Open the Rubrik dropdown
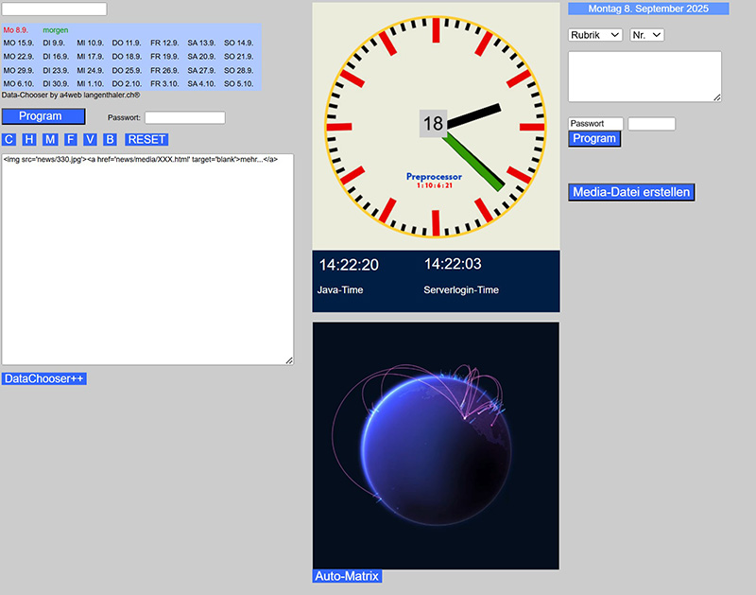This screenshot has width=756, height=595. [x=594, y=35]
